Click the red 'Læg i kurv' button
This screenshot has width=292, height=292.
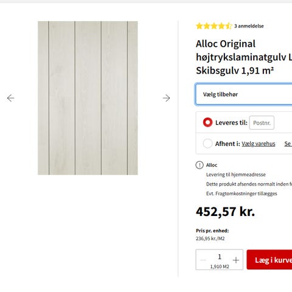click(269, 260)
